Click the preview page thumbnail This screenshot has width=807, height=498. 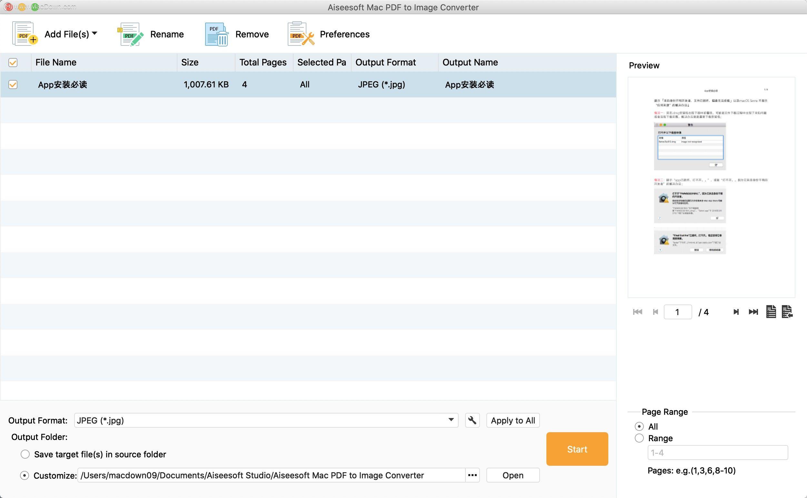click(x=711, y=187)
